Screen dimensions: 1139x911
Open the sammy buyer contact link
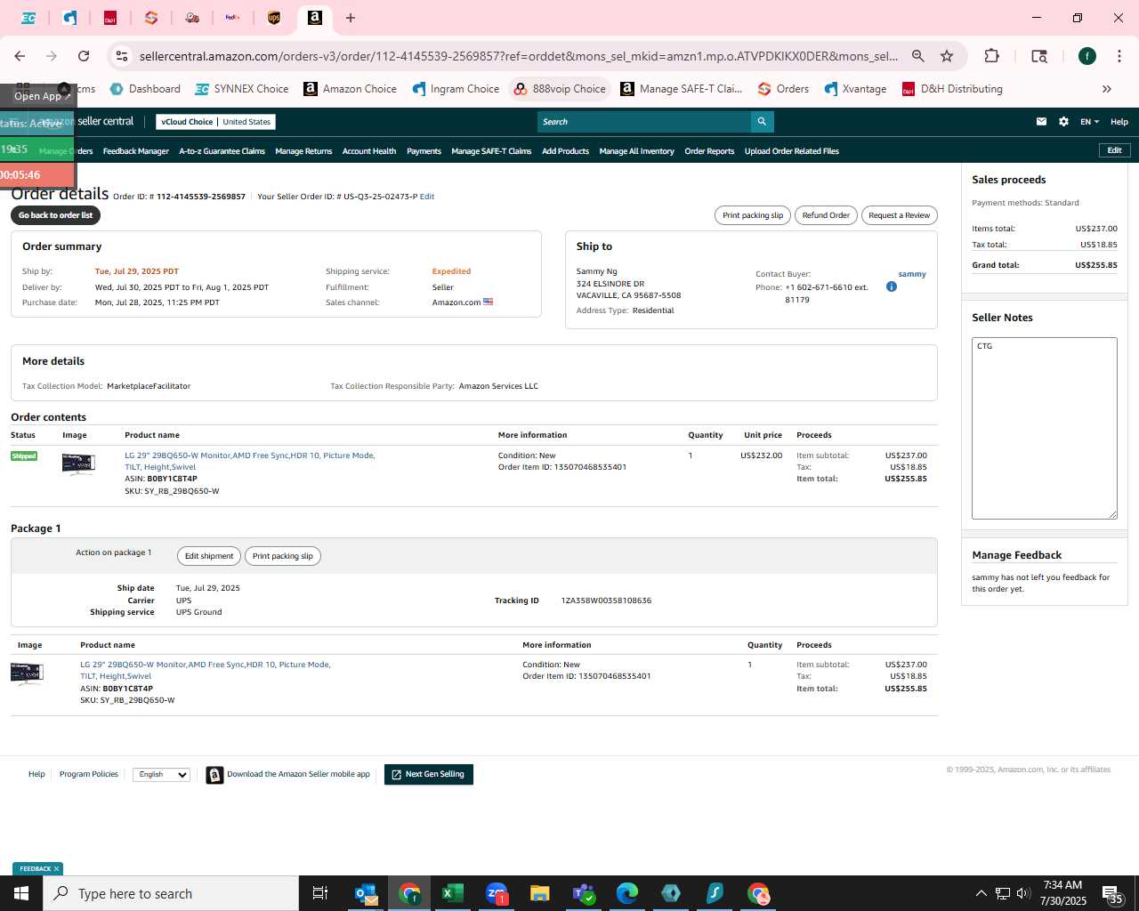[x=912, y=274]
